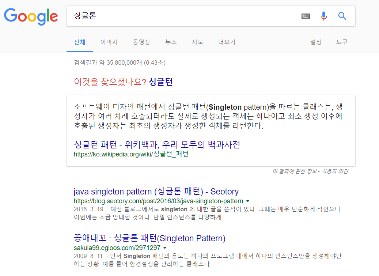379x276 pixels.
Task: Click the featured snippet paragraph about Singleton pattern
Action: [208, 116]
